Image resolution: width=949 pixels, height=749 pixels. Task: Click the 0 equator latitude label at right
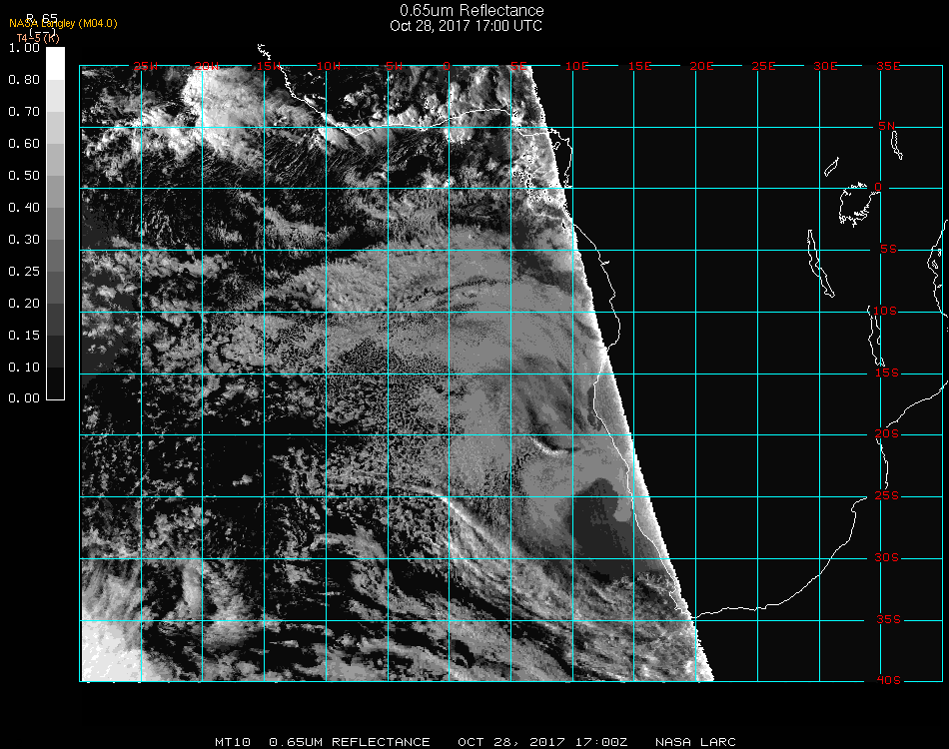tap(878, 187)
